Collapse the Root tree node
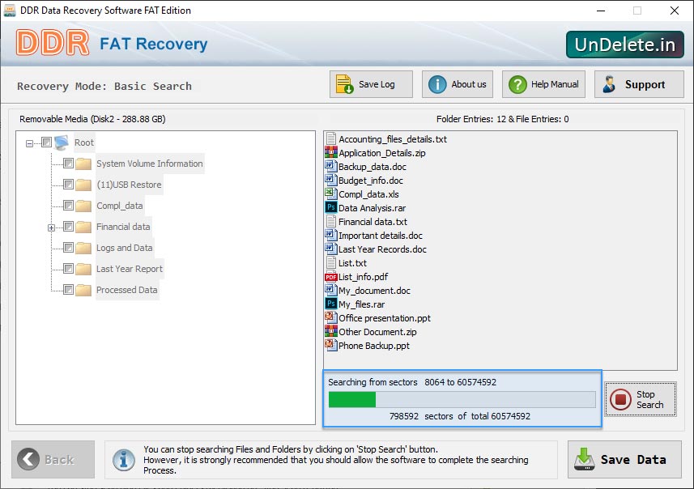Screen dimensions: 694x489 (29, 143)
